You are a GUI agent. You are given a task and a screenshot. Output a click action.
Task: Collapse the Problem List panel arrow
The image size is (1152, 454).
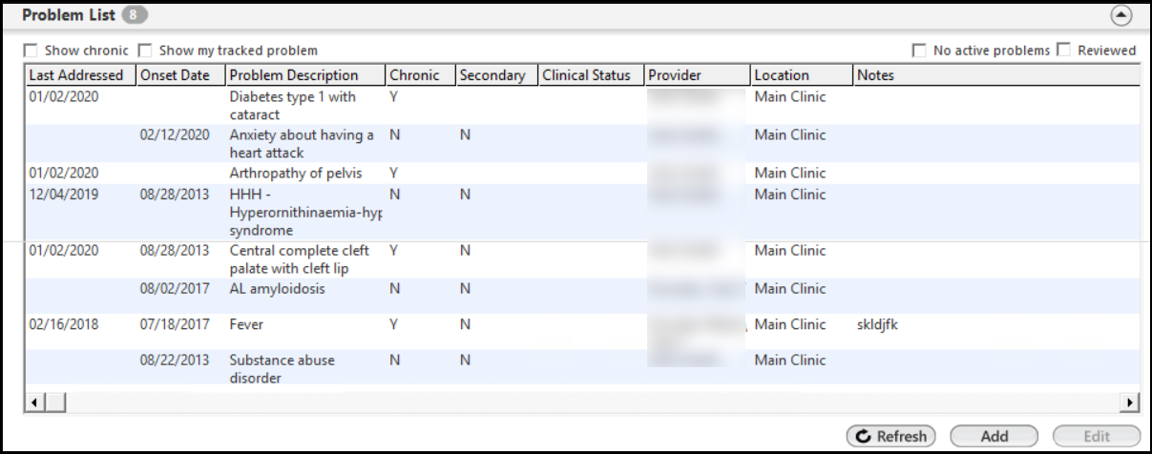(x=1122, y=16)
